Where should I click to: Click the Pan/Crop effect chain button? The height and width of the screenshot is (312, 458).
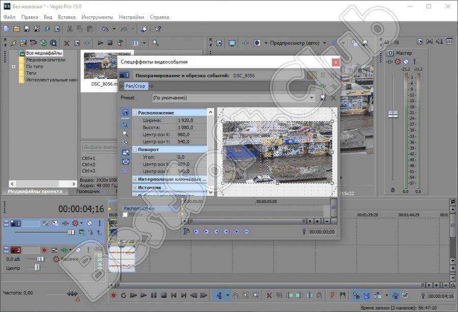(x=135, y=86)
